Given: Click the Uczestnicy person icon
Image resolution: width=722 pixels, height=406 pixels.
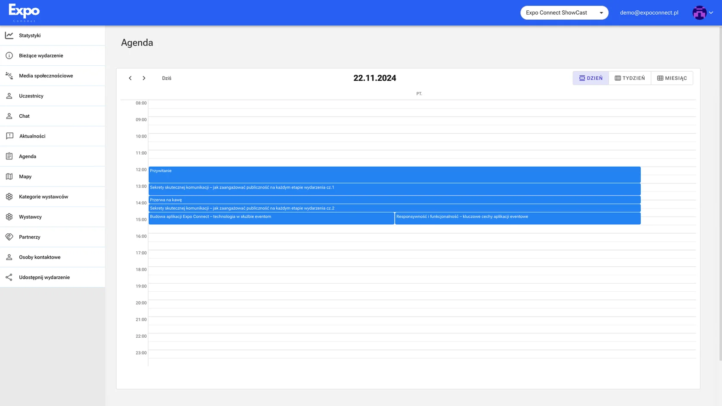Looking at the screenshot, I should (x=9, y=96).
